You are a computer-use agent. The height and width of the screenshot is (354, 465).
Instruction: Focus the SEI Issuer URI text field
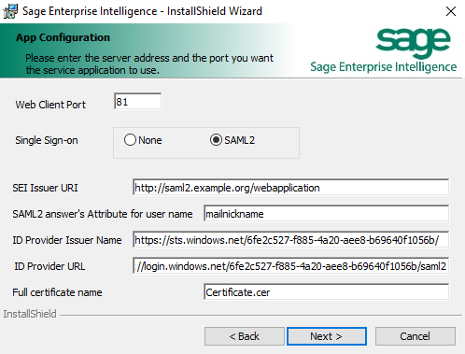click(290, 188)
